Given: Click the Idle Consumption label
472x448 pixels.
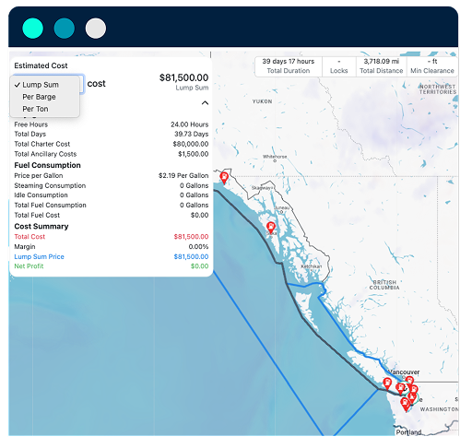Looking at the screenshot, I should pos(41,195).
